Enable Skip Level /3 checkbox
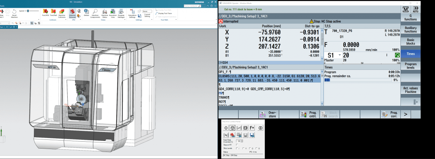This screenshot has width=435, height=159. tap(256, 148)
